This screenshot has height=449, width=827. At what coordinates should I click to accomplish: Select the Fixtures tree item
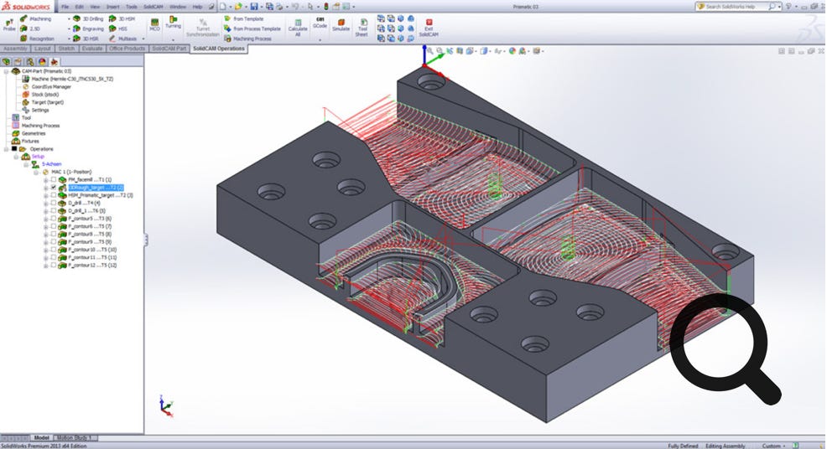[26, 142]
